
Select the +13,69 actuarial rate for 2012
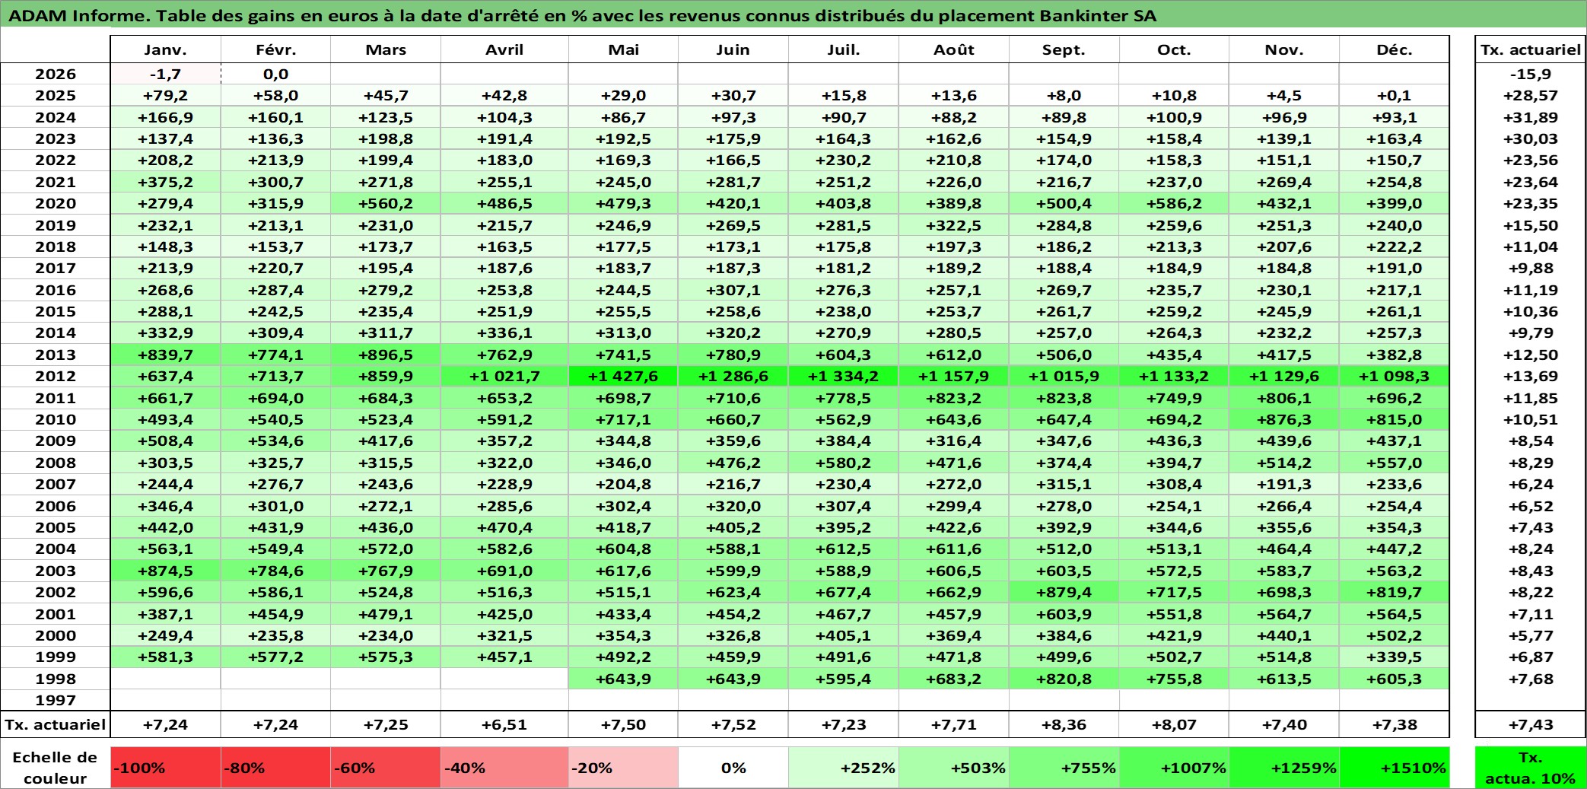[1531, 376]
